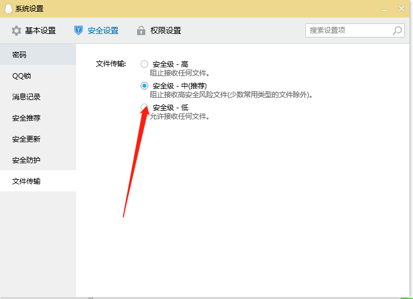Image resolution: width=413 pixels, height=299 pixels.
Task: Select the 安全级 - 高 radio button
Action: point(144,64)
